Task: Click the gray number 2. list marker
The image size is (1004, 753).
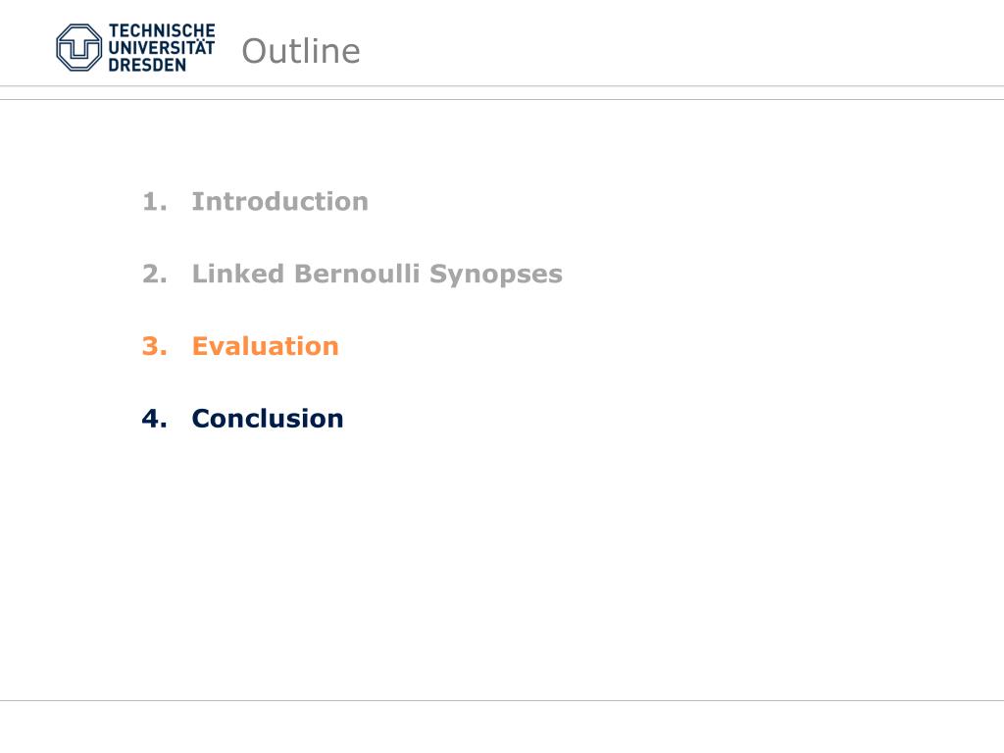Action: [154, 275]
